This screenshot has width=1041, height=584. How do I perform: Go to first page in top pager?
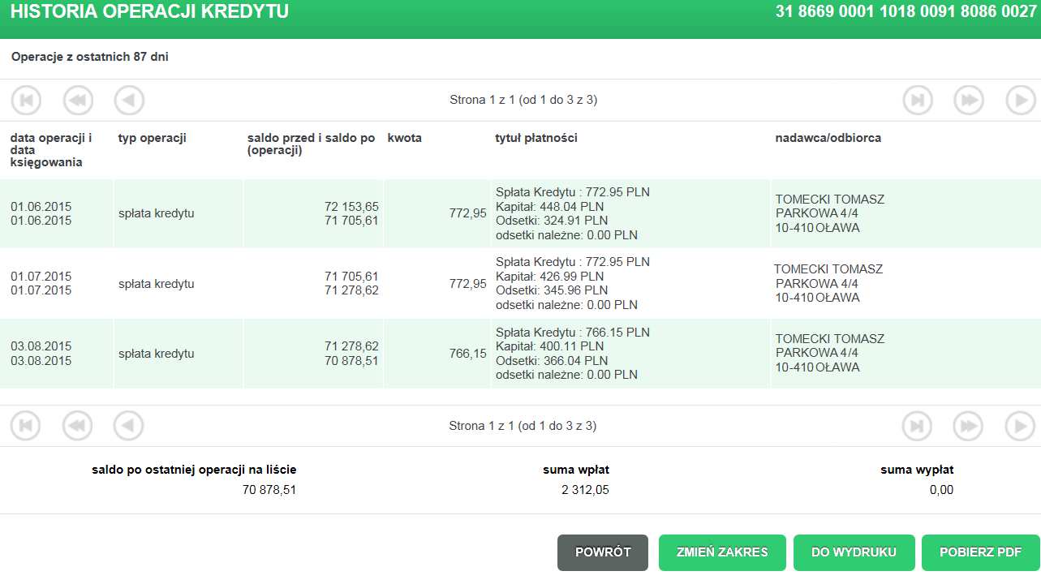tap(26, 101)
